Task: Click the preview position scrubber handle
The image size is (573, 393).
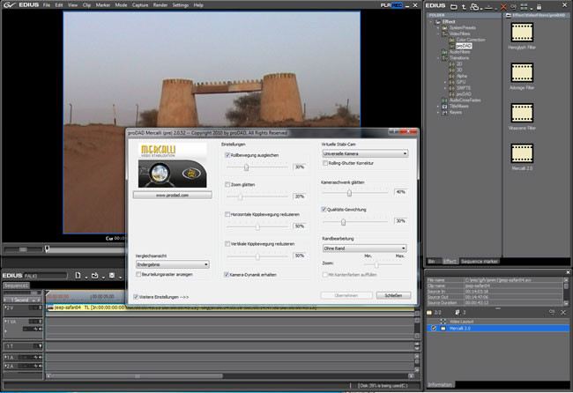Action: 47,248
